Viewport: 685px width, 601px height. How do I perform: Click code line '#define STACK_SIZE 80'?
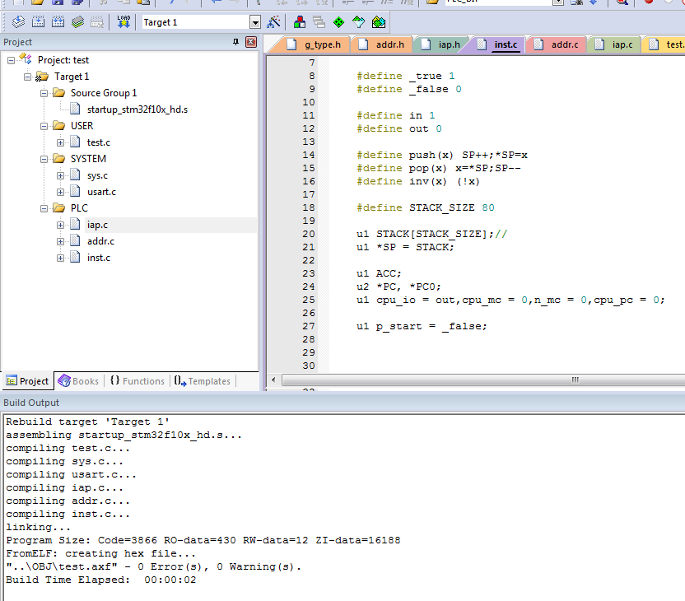pyautogui.click(x=426, y=207)
